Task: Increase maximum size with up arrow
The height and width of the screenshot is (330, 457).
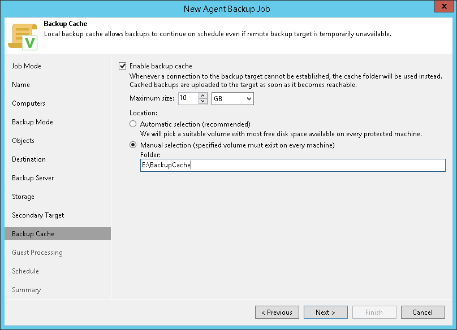Action: [x=204, y=95]
